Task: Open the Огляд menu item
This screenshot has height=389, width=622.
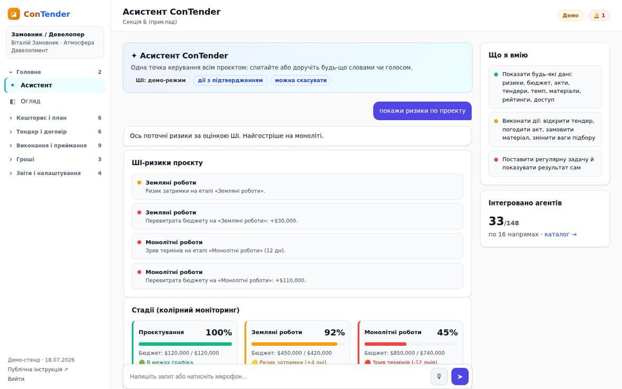Action: 55,102
